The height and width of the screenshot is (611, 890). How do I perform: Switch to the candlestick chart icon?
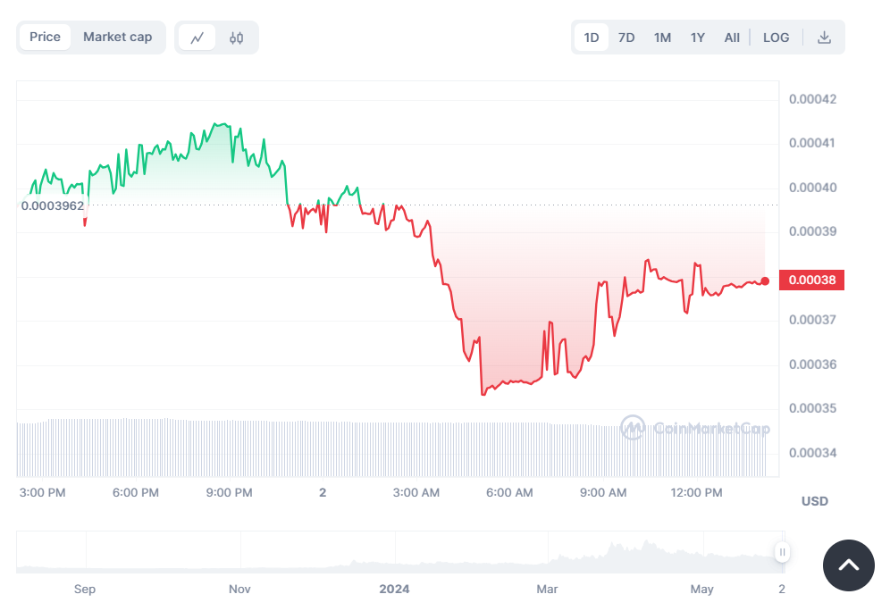tap(237, 38)
